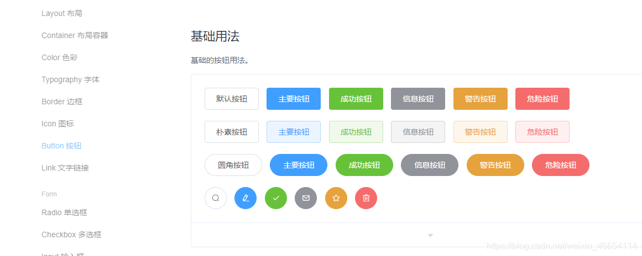642x256 pixels.
Task: Open Radio 单选框 sidebar item
Action: click(x=64, y=213)
